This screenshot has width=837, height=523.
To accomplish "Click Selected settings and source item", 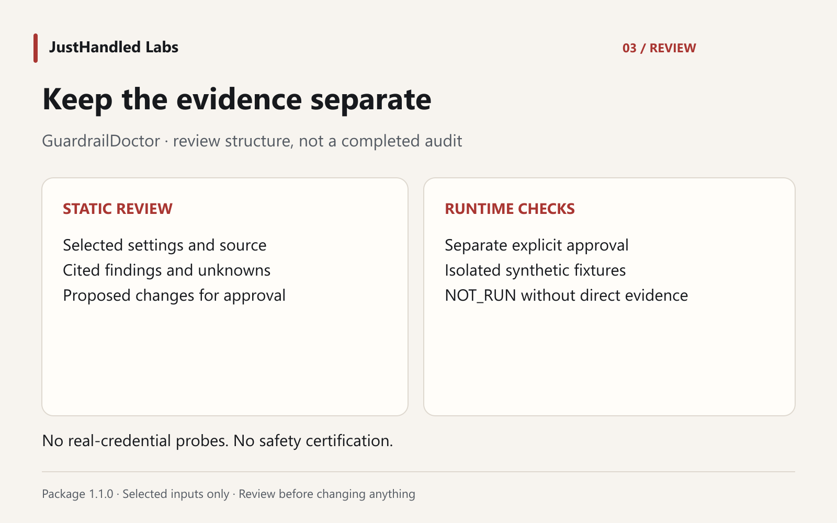I will [x=165, y=245].
